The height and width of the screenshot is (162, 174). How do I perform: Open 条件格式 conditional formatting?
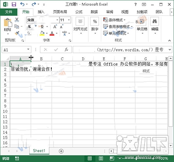114,20
